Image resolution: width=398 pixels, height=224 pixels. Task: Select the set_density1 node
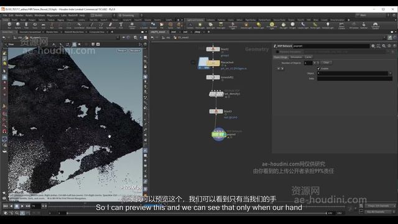coord(216,94)
